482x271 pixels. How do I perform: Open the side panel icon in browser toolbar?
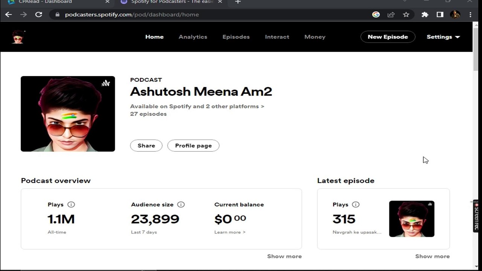(x=440, y=15)
